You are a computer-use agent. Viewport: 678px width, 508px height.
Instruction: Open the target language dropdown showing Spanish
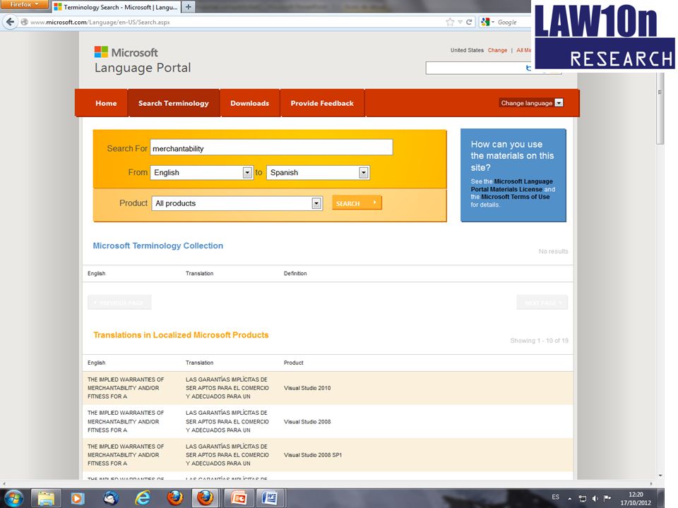[318, 172]
